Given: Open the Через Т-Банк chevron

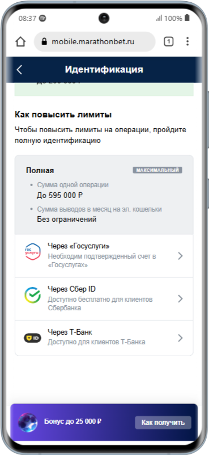Looking at the screenshot, I should [180, 338].
